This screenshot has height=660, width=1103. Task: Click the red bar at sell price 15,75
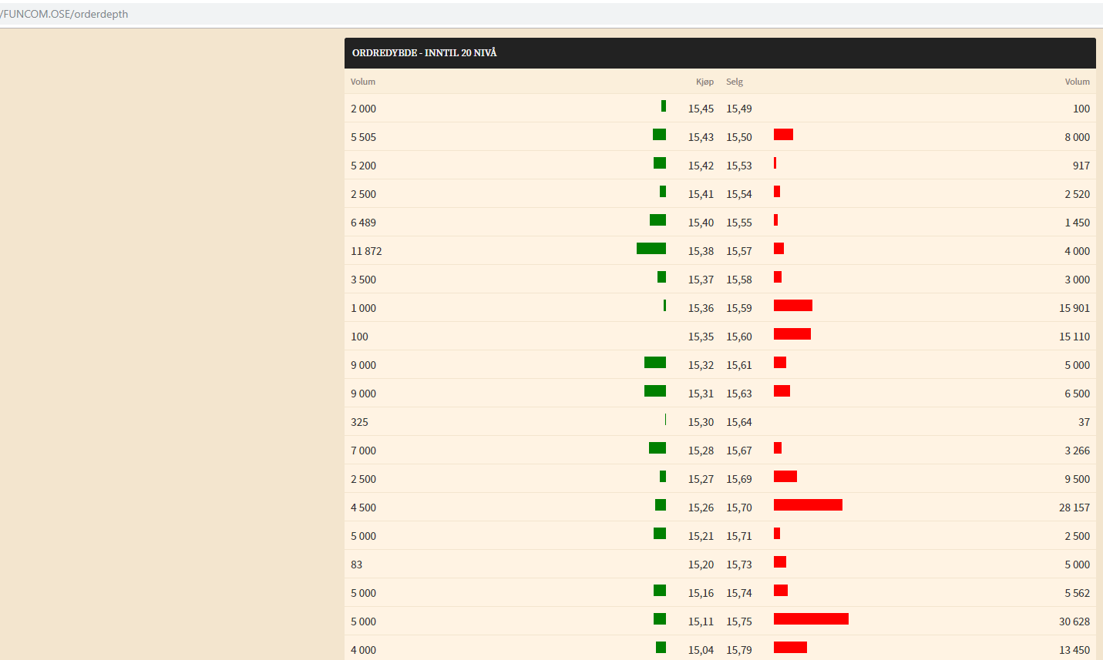click(x=811, y=619)
